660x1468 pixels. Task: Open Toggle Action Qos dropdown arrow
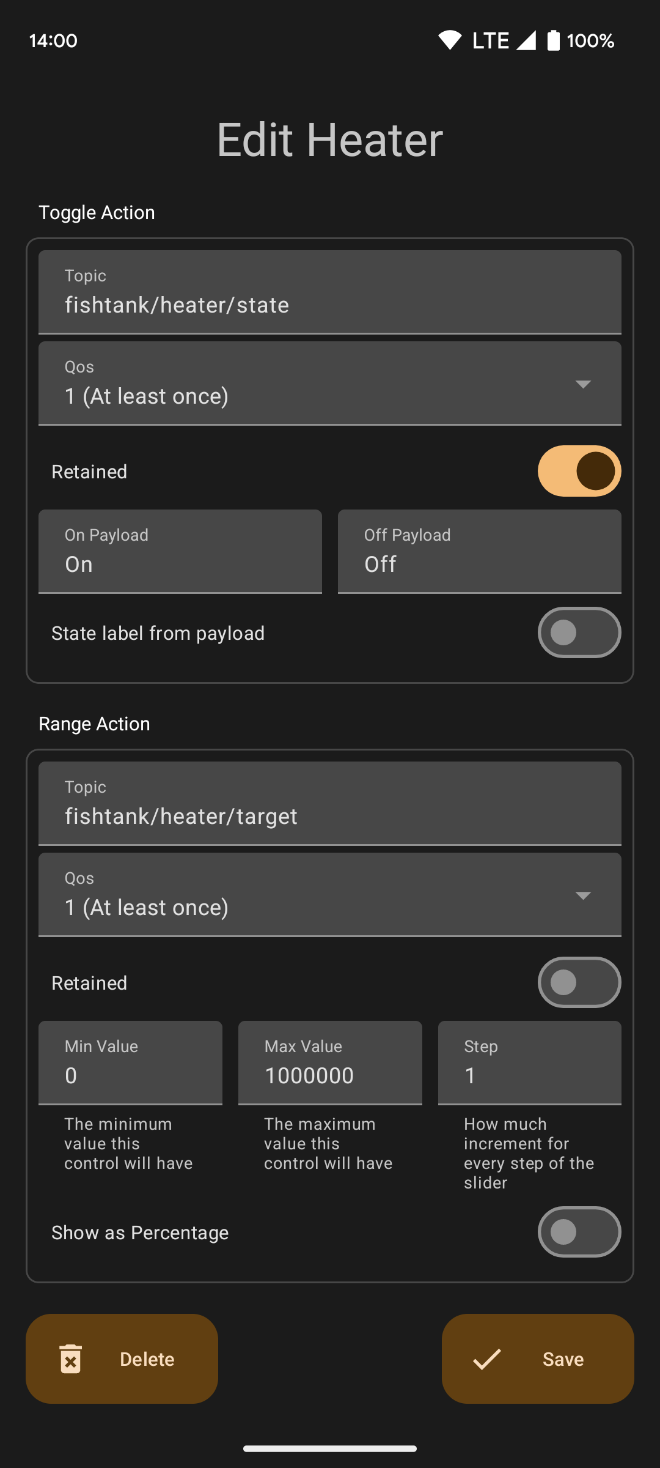click(583, 384)
